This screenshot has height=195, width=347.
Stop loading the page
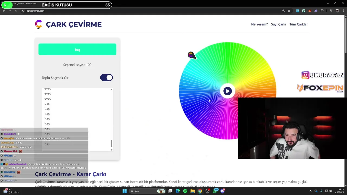click(x=16, y=11)
